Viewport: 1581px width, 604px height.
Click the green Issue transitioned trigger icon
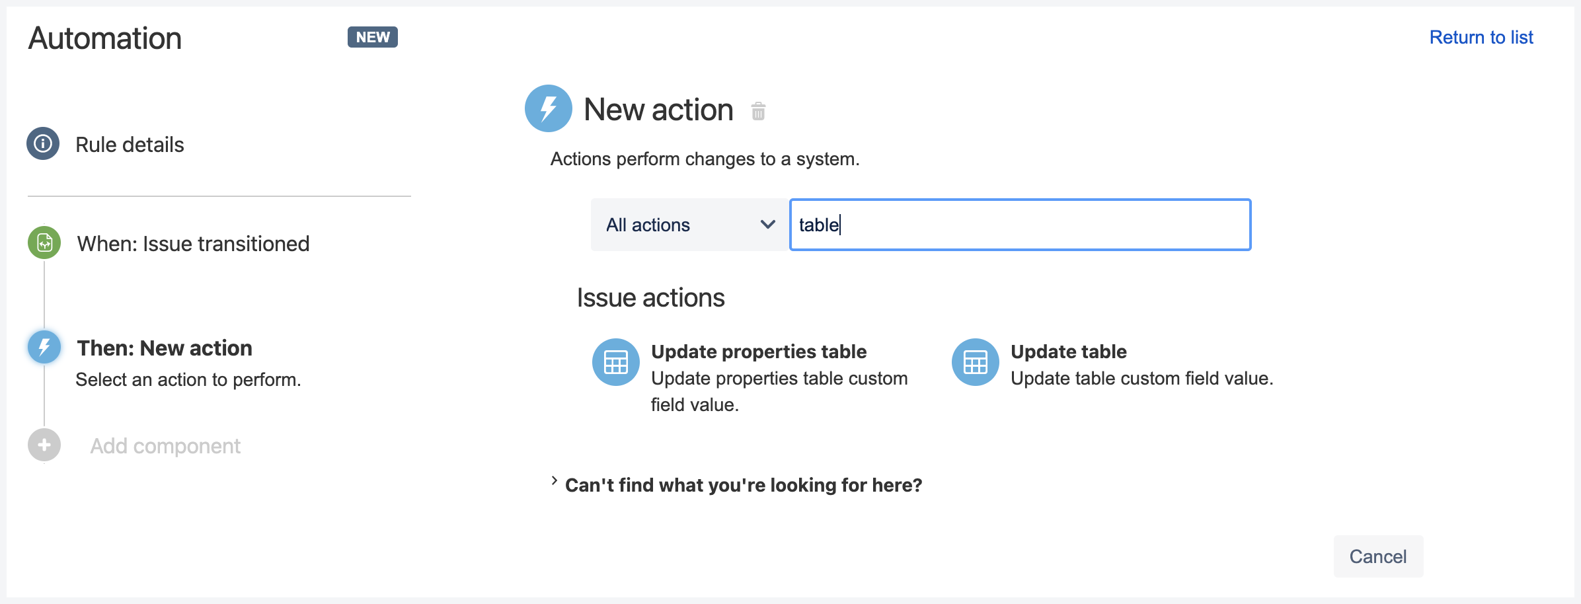click(x=43, y=243)
